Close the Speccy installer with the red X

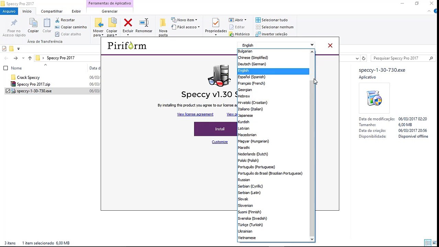pyautogui.click(x=330, y=45)
